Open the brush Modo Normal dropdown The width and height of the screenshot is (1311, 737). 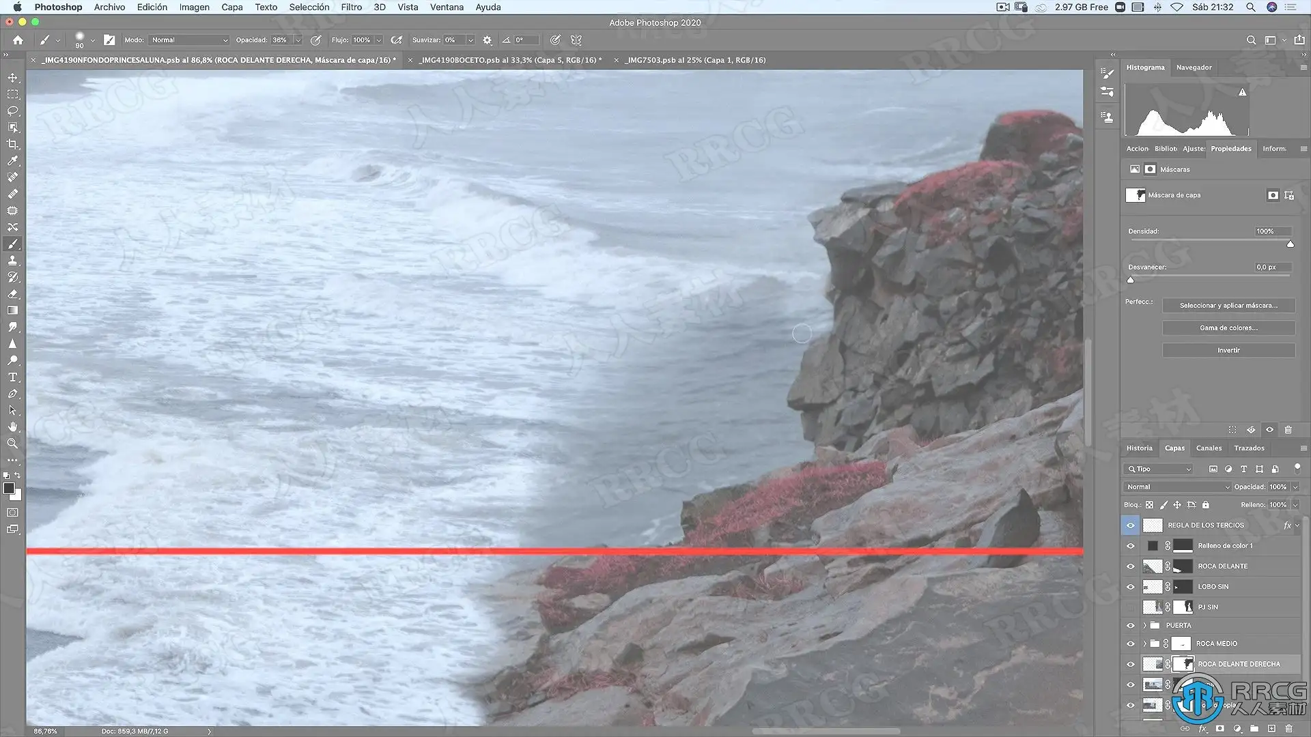(189, 40)
